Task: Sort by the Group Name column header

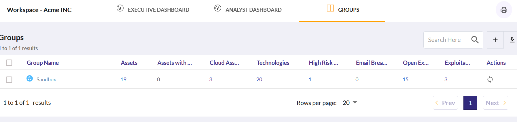Action: 43,63
